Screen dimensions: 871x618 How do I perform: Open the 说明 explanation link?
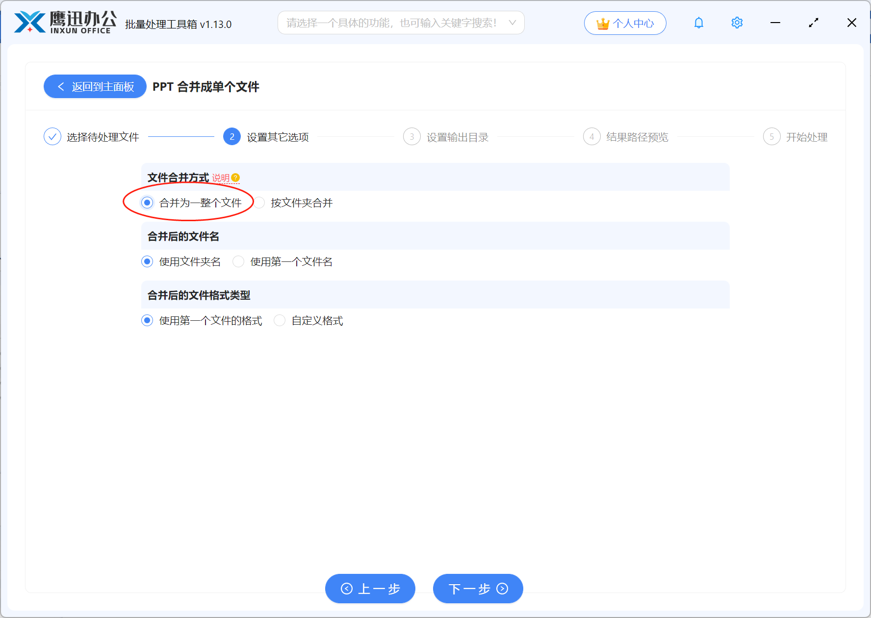222,178
